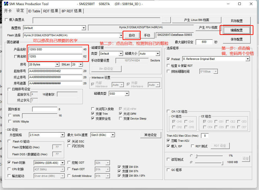
Task: Click the 自动 flash detect button
Action: 132,35
